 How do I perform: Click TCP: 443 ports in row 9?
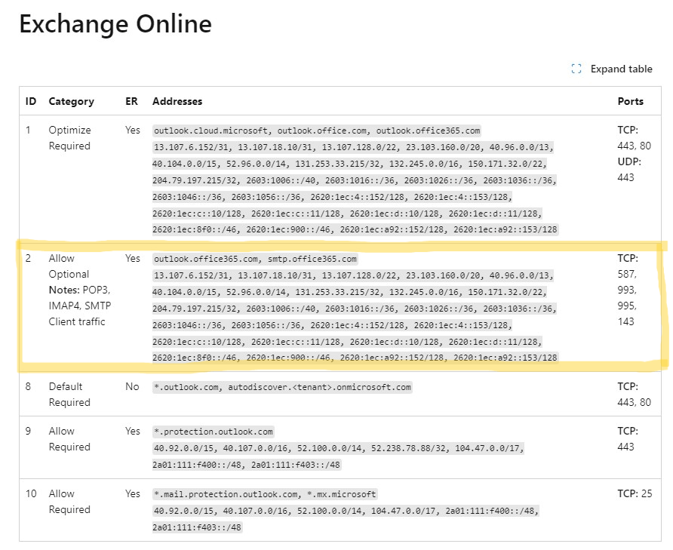pyautogui.click(x=628, y=439)
